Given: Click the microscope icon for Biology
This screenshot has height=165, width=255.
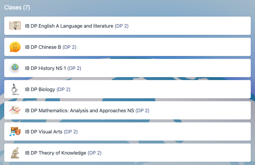Looking at the screenshot, I should click(x=15, y=89).
